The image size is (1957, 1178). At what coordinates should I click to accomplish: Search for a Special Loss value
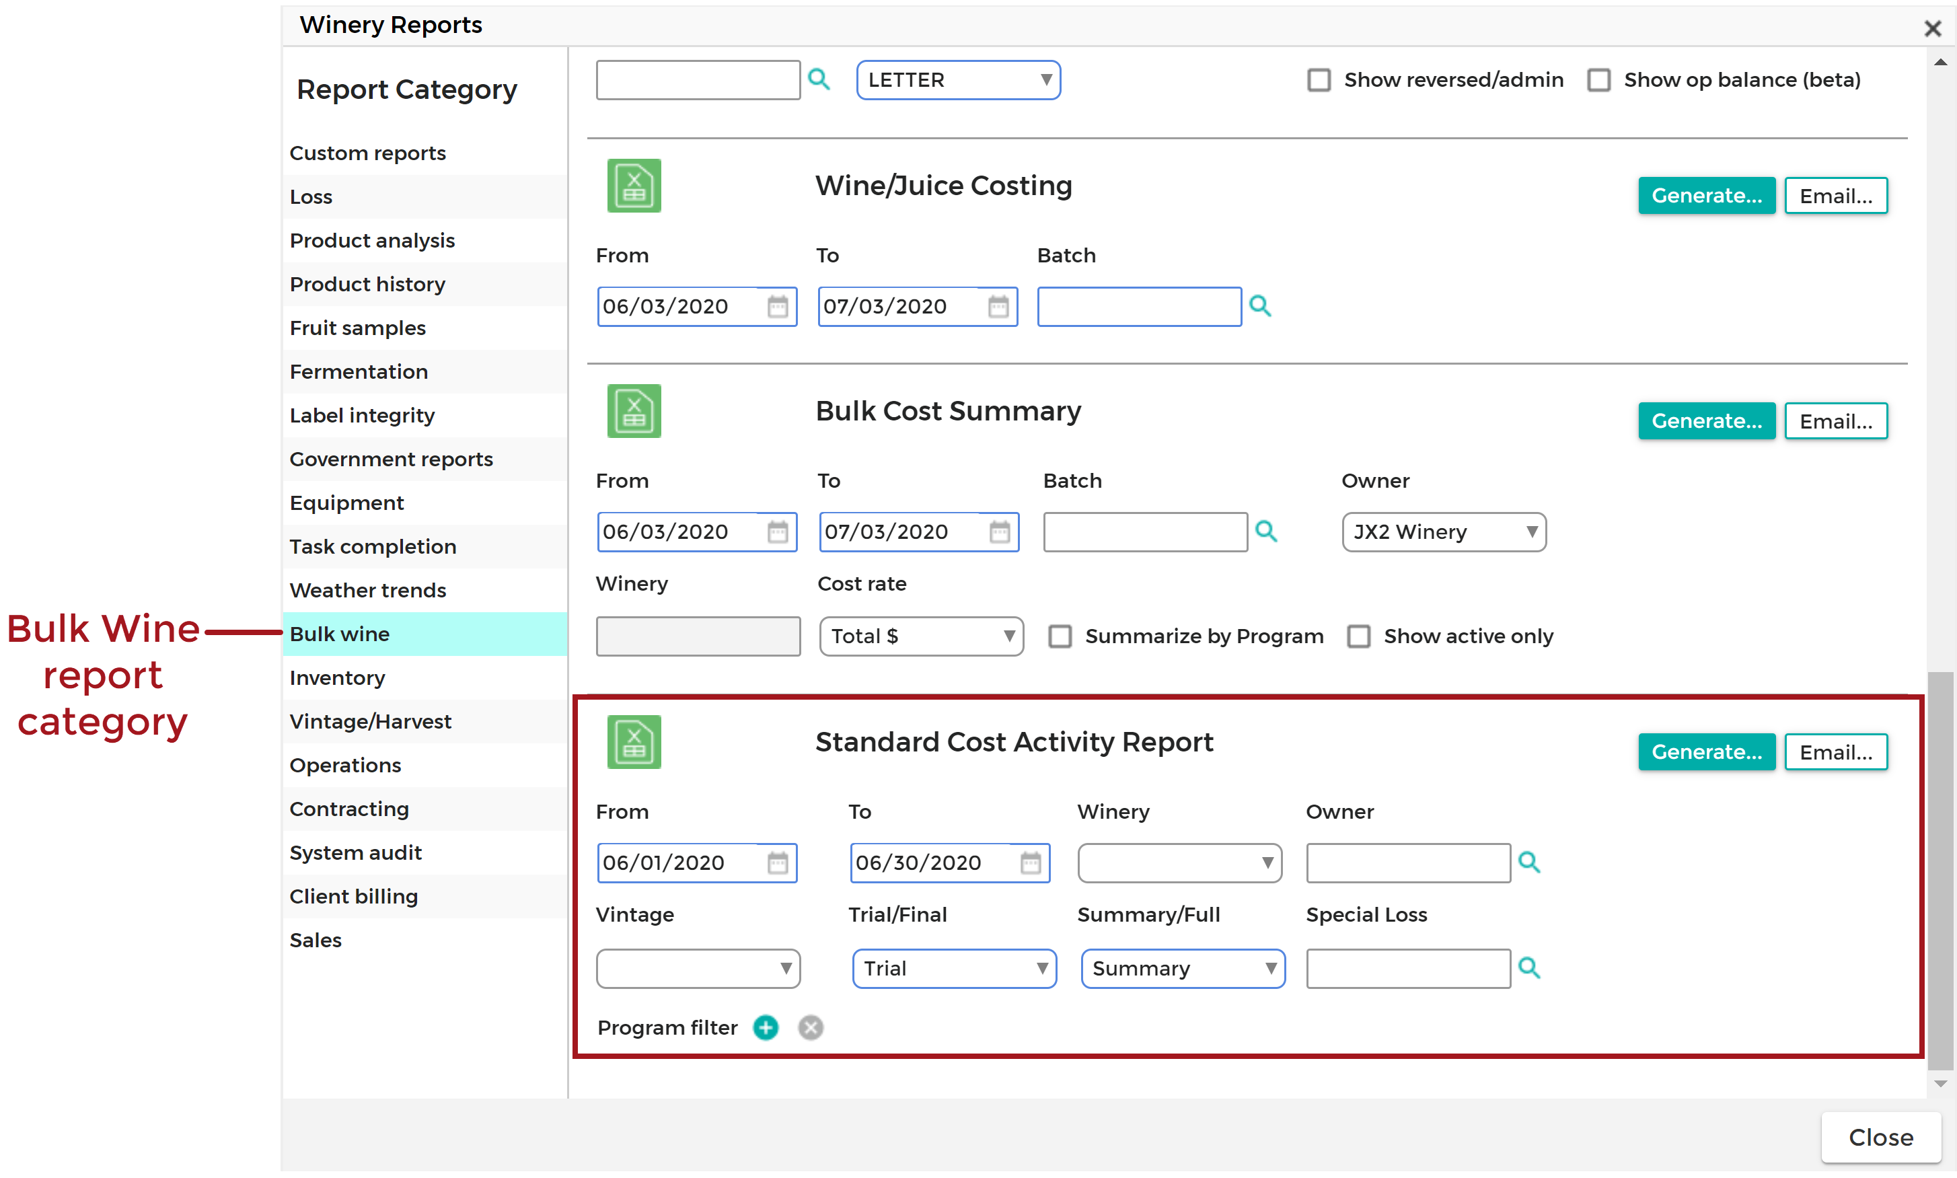(x=1529, y=967)
